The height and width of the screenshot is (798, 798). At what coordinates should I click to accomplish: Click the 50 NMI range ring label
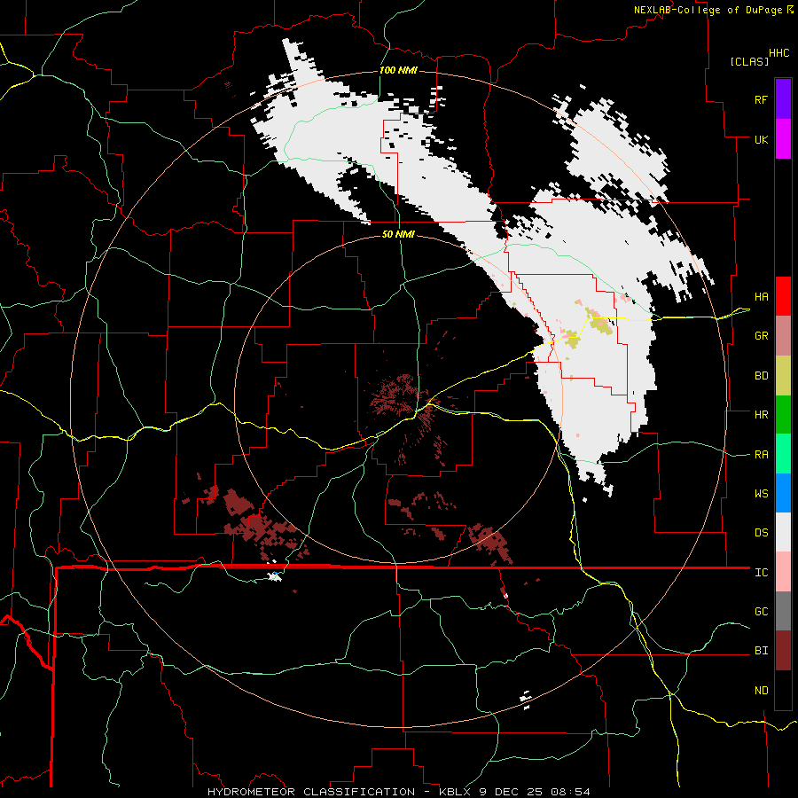click(x=398, y=234)
